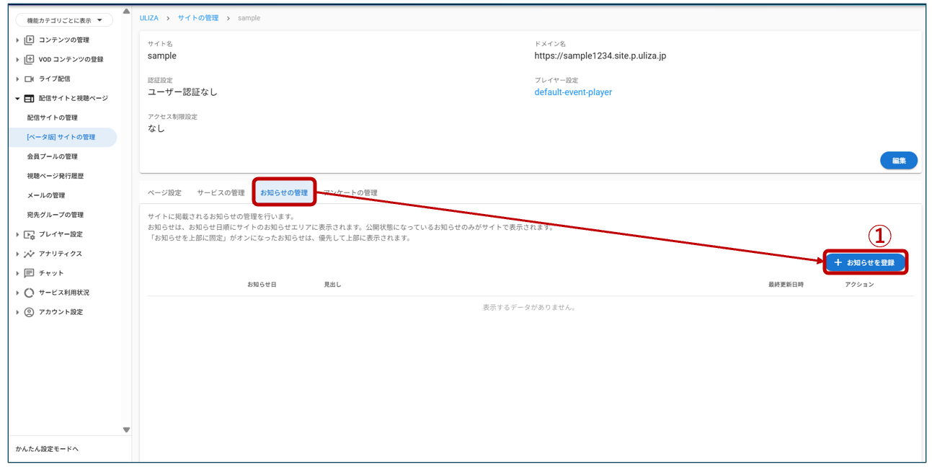Open the 機能カテゴリごとに表示 dropdown

click(x=64, y=21)
